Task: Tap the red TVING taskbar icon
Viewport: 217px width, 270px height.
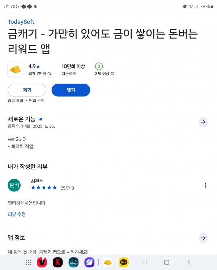Action: (x=42, y=262)
